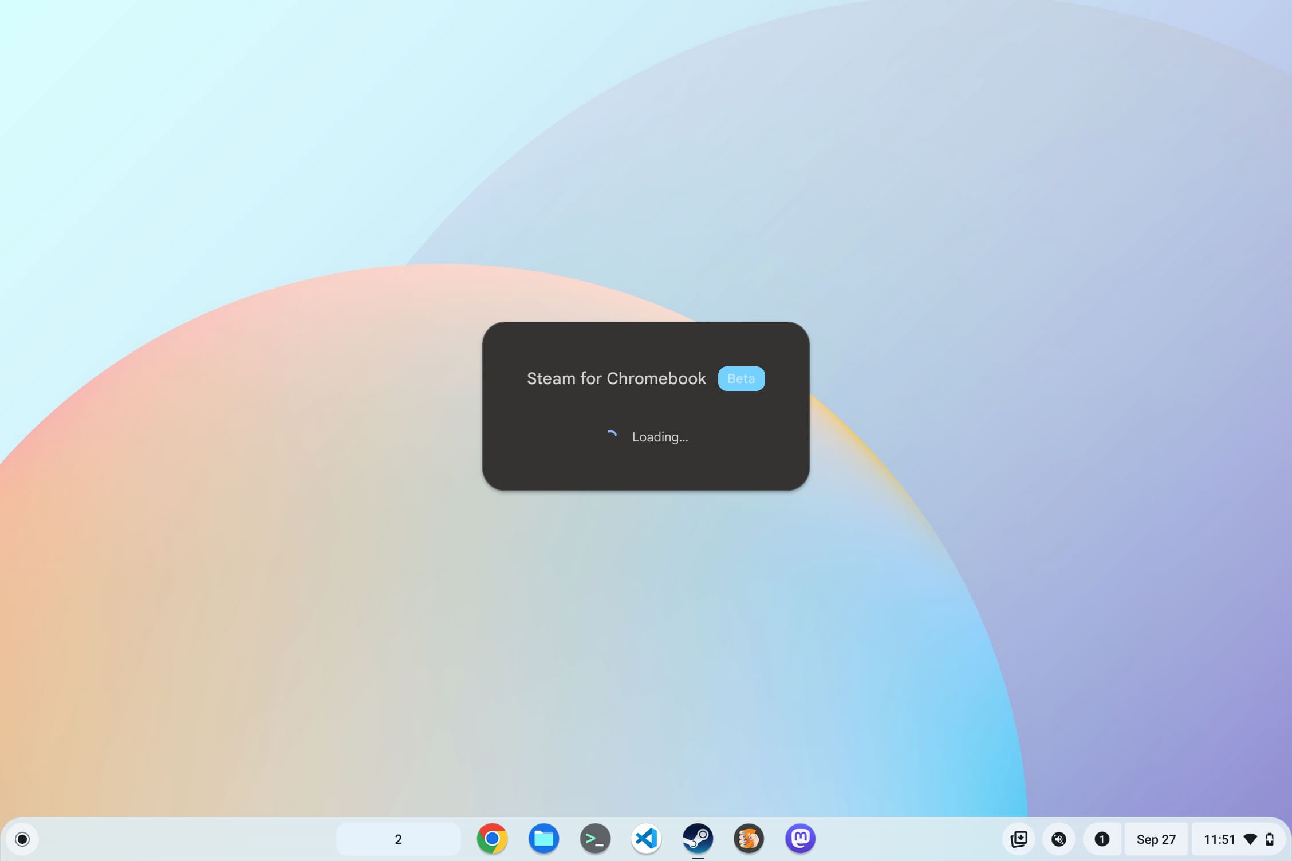Launch Visual Studio Code from the shelf
Screen dimensions: 1292x861
(646, 839)
